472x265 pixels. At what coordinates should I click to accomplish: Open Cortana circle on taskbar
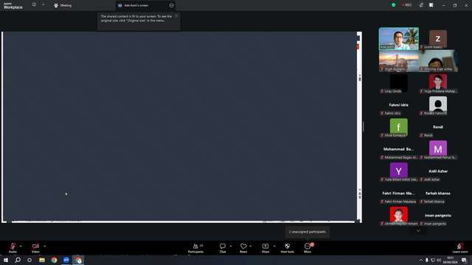coord(29,260)
